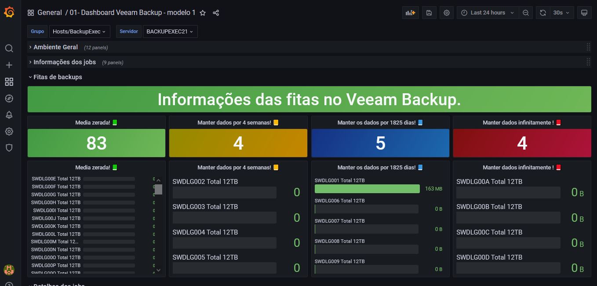Screen dimensions: 597x286
Task: Share the dashboard via share icon
Action: pyautogui.click(x=216, y=13)
